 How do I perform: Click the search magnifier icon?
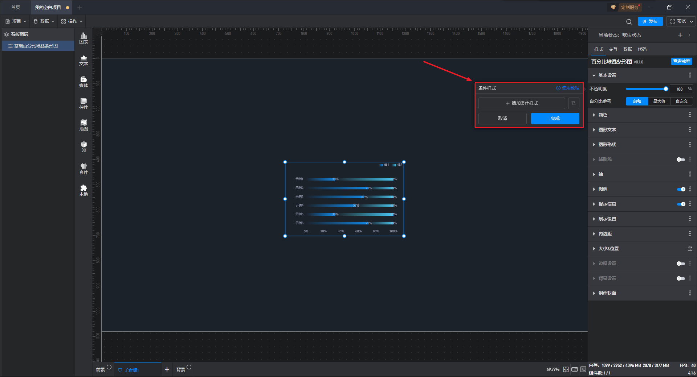629,22
